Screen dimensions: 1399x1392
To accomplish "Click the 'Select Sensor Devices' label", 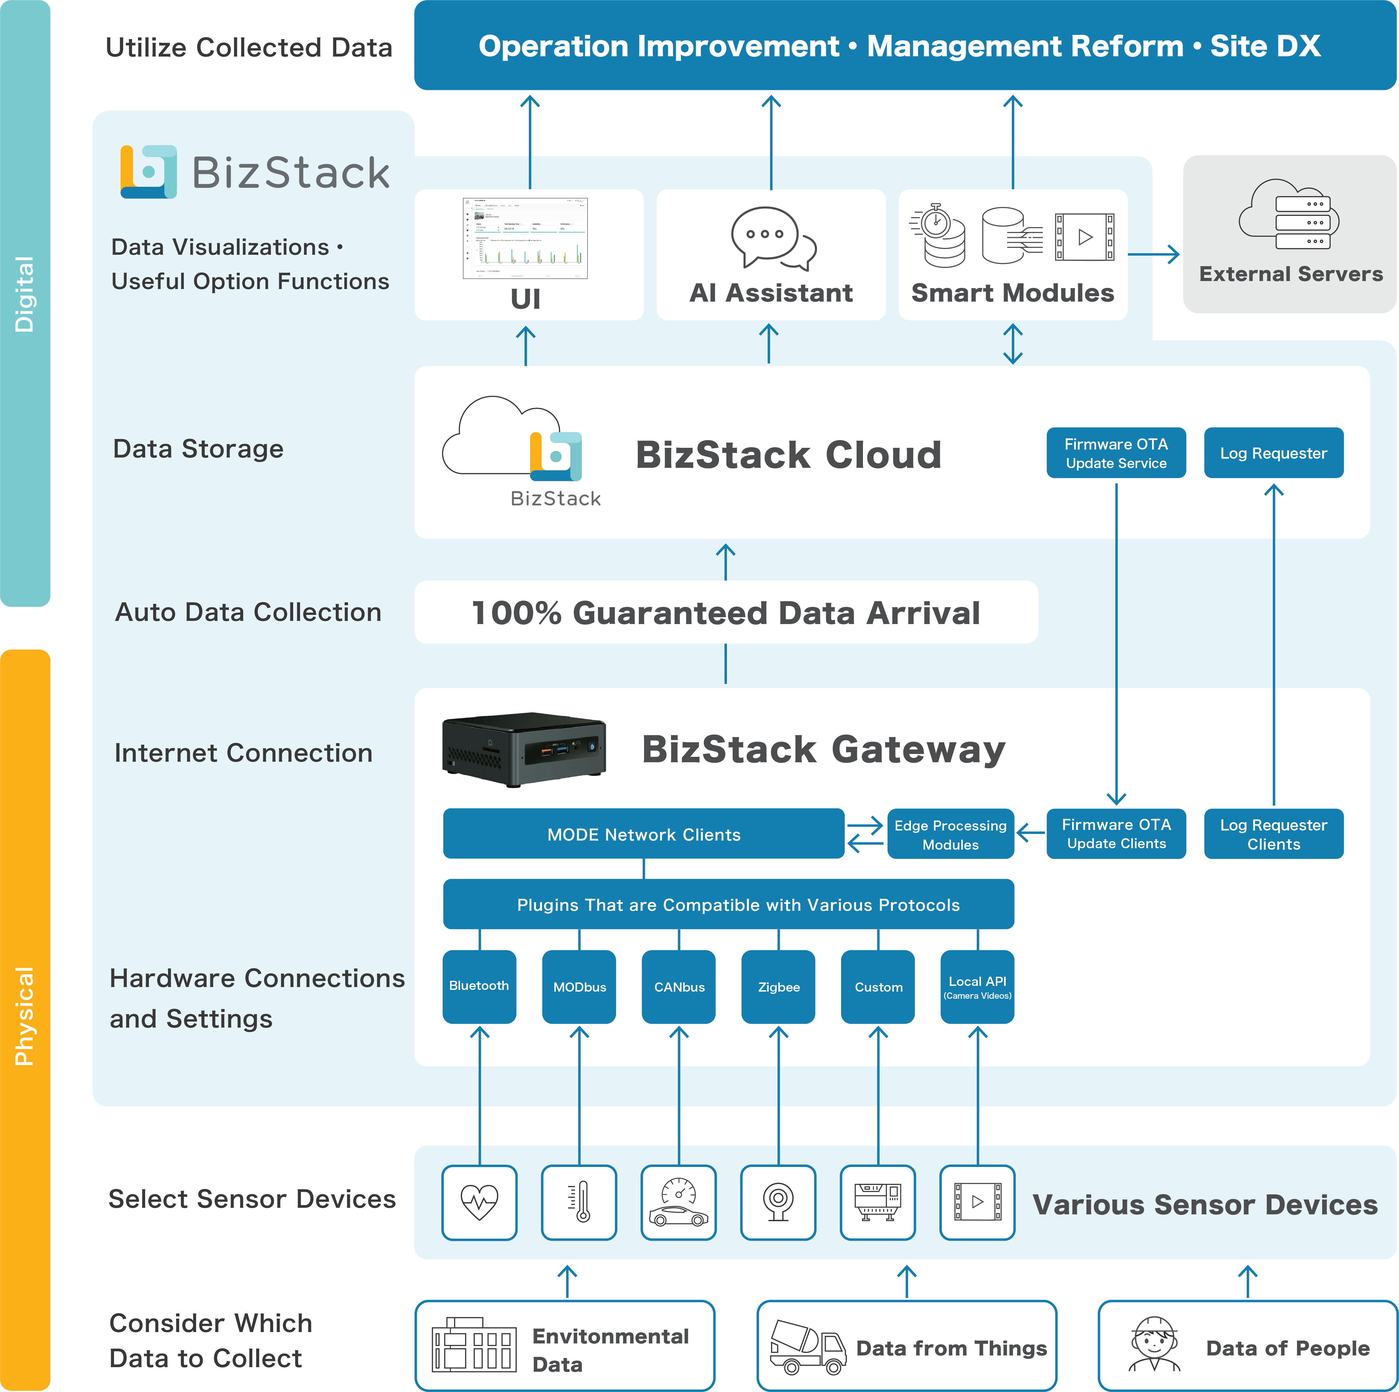I will tap(252, 1200).
